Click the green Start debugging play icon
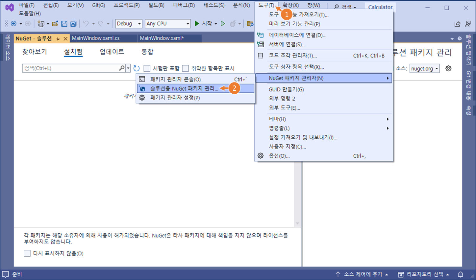Image resolution: width=476 pixels, height=280 pixels. point(197,23)
